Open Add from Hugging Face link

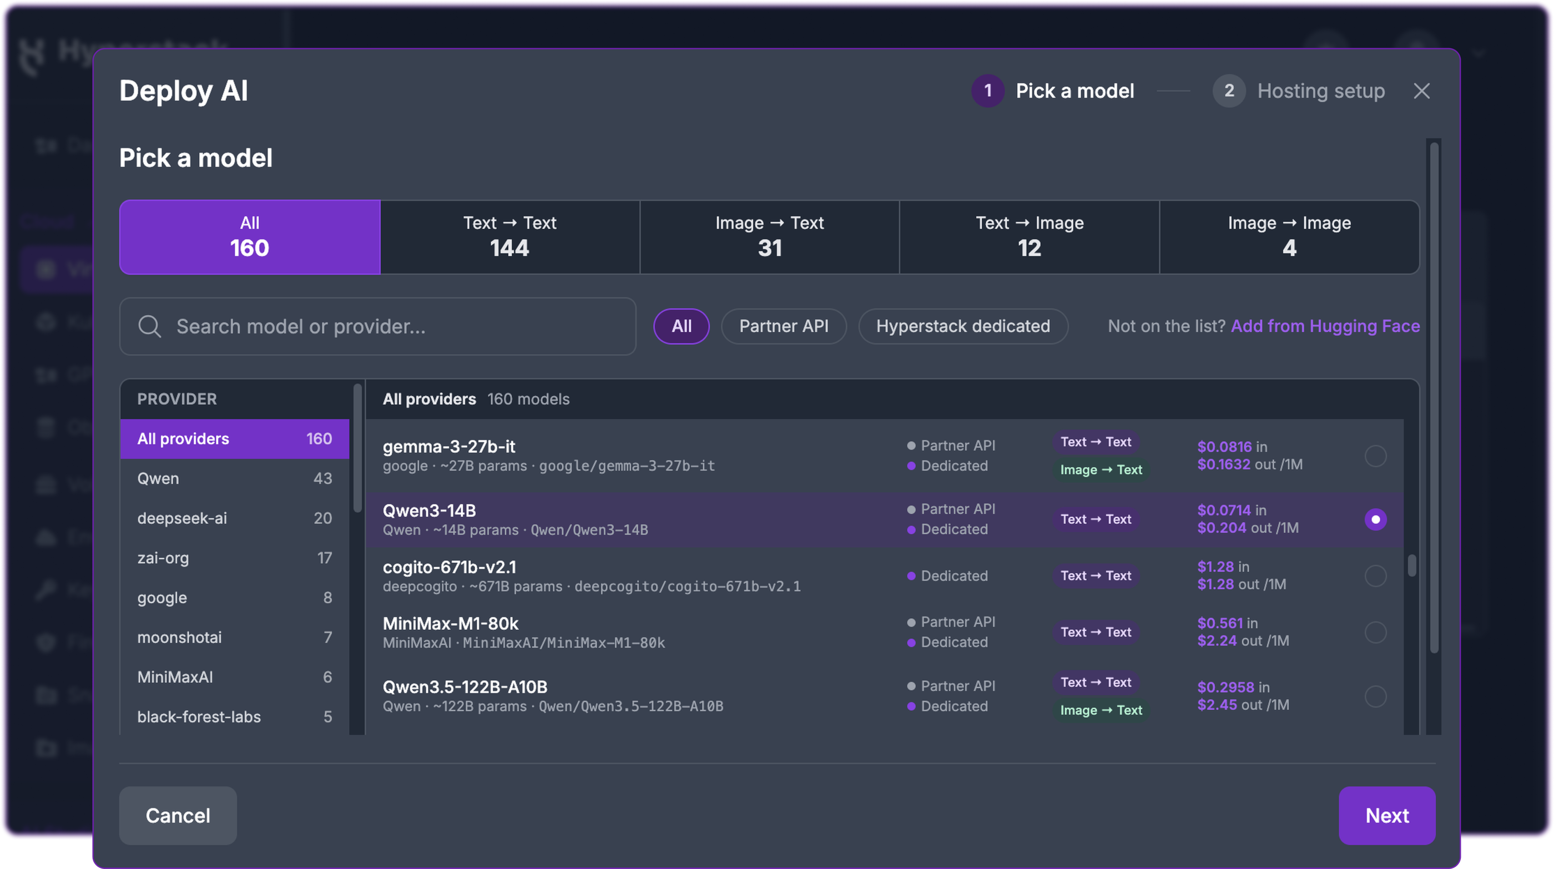click(1325, 326)
